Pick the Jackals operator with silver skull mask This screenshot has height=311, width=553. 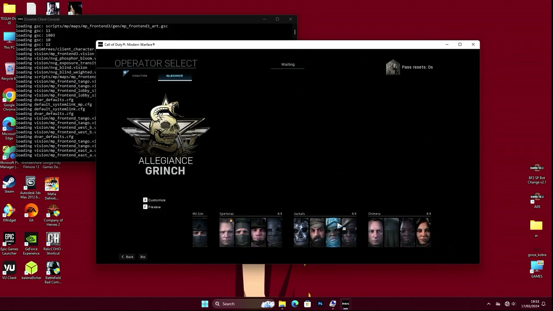point(301,232)
